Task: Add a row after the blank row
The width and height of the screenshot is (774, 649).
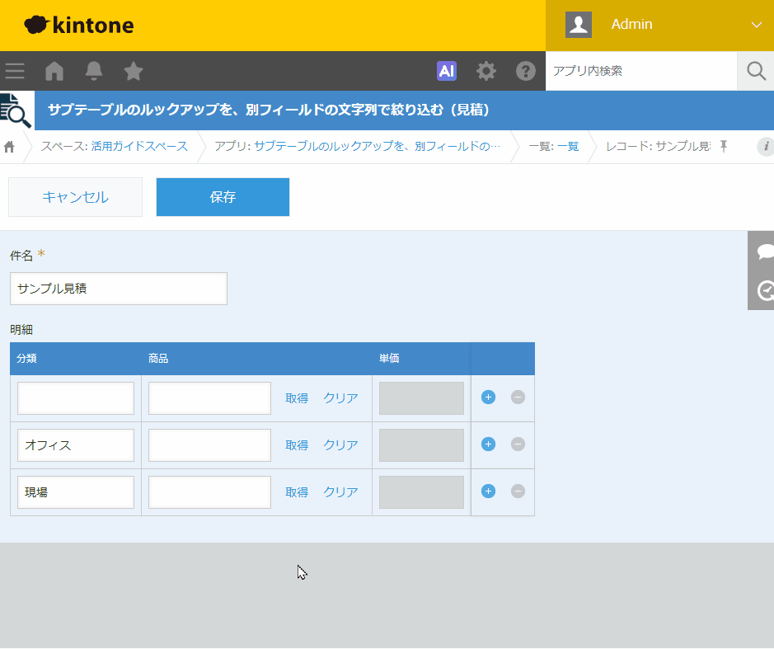Action: pyautogui.click(x=488, y=397)
